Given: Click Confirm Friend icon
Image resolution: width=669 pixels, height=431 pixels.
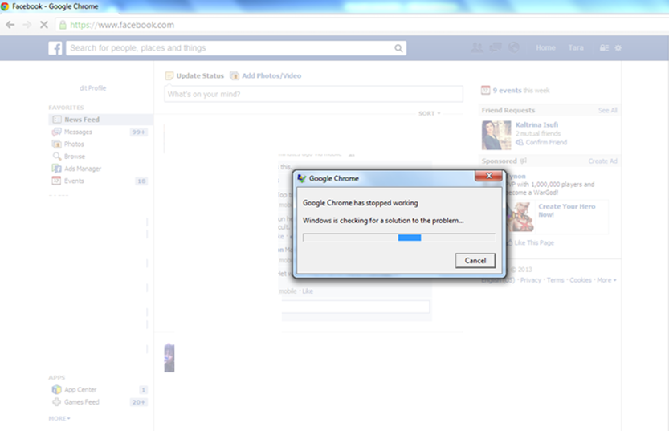Looking at the screenshot, I should point(520,142).
